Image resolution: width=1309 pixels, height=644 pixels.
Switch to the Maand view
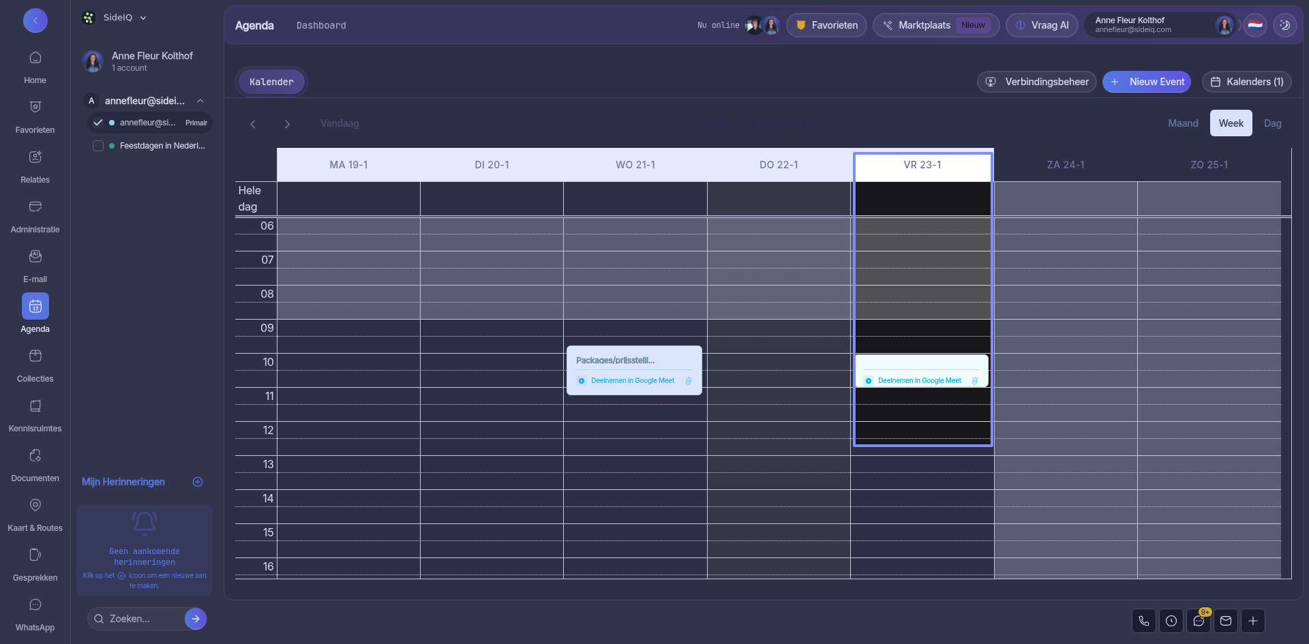(1183, 123)
